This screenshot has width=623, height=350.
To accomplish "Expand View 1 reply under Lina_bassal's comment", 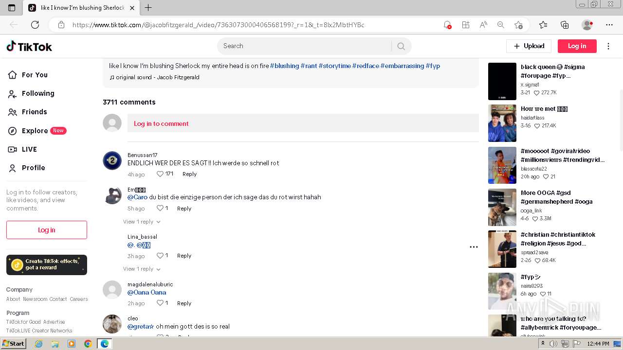I will [142, 269].
